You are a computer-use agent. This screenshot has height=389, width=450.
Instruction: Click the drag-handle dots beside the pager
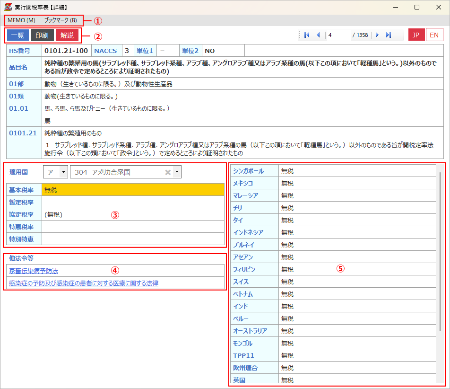[x=299, y=35]
